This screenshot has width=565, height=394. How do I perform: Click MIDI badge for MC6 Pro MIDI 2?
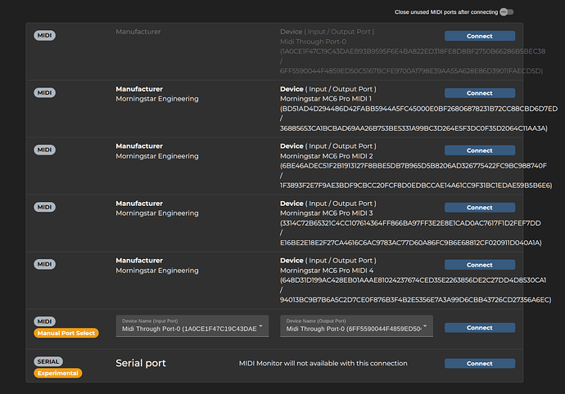click(45, 150)
